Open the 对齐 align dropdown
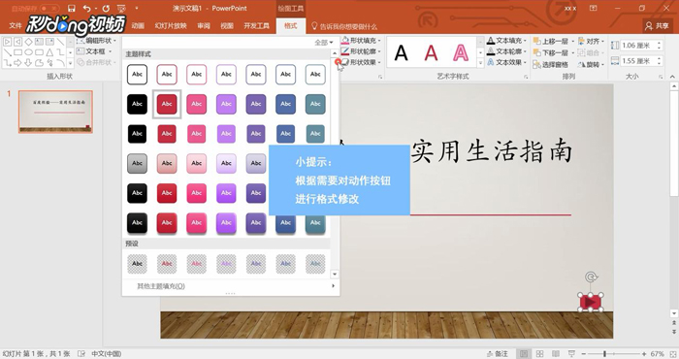This screenshot has width=679, height=359. [x=590, y=41]
